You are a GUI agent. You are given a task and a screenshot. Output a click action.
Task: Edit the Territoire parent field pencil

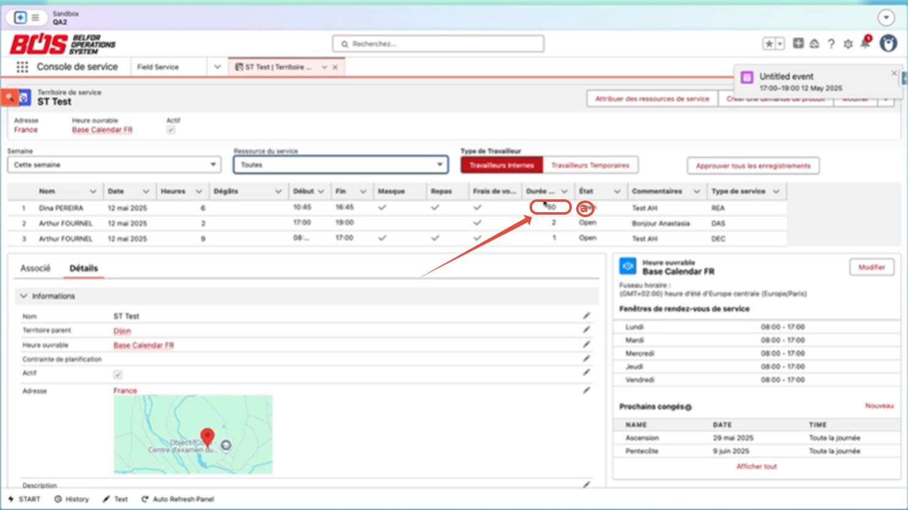(x=587, y=330)
